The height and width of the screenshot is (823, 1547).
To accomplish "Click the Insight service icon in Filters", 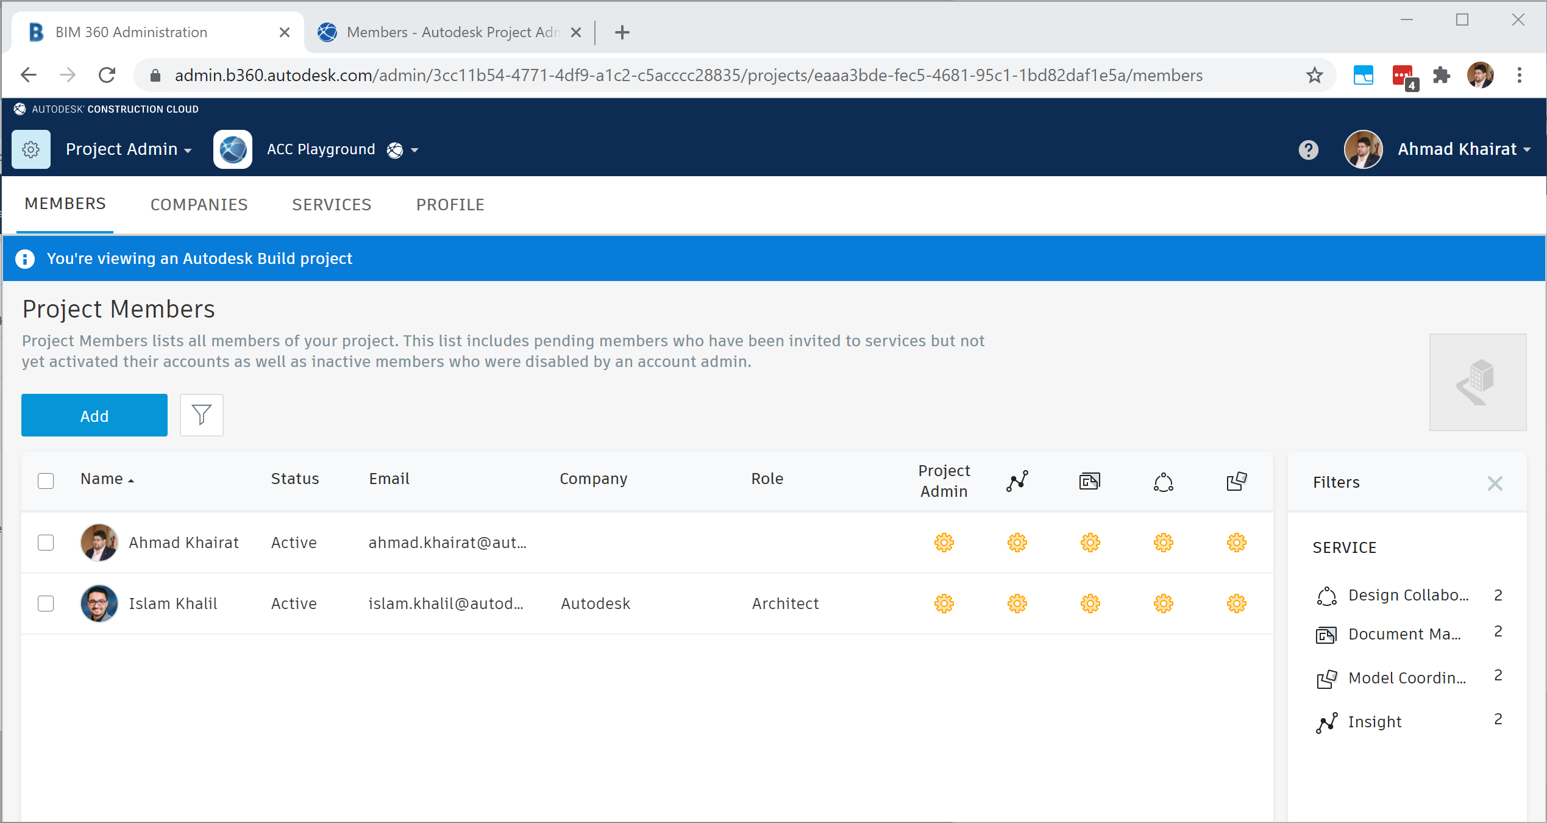I will click(1328, 722).
